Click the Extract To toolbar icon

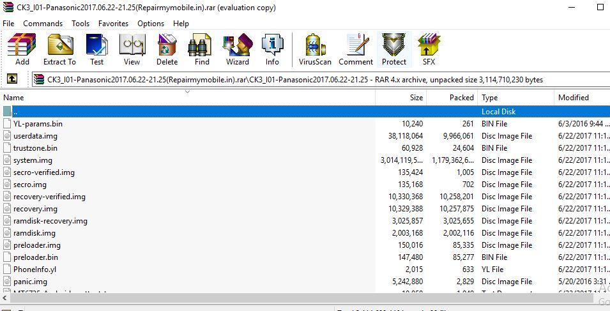tap(59, 50)
